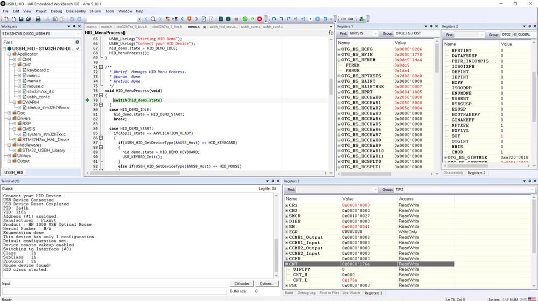Screen dimensions: 538x301
Task: Stop debugging with the red X icon
Action: pyautogui.click(x=260, y=19)
